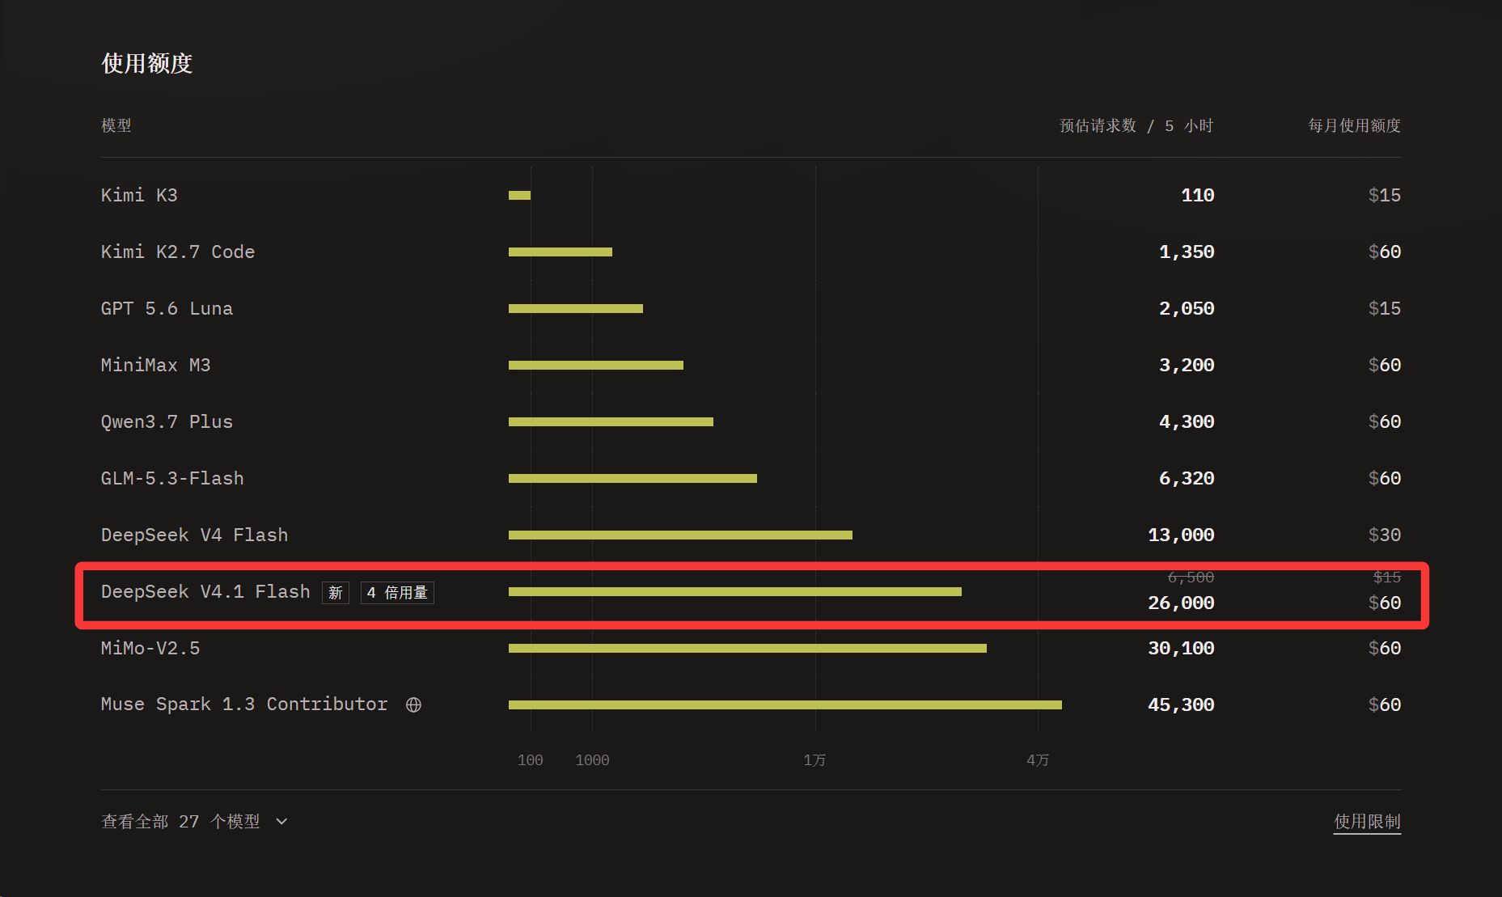
Task: Select the DeepSeek V4.1 Flash model name
Action: (205, 592)
